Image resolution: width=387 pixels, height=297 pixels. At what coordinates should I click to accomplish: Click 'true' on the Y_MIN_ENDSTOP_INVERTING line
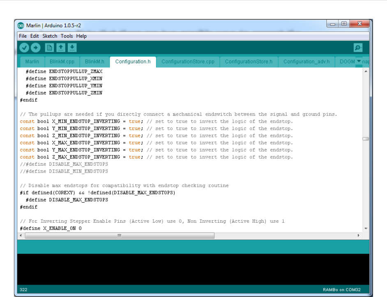pos(134,129)
